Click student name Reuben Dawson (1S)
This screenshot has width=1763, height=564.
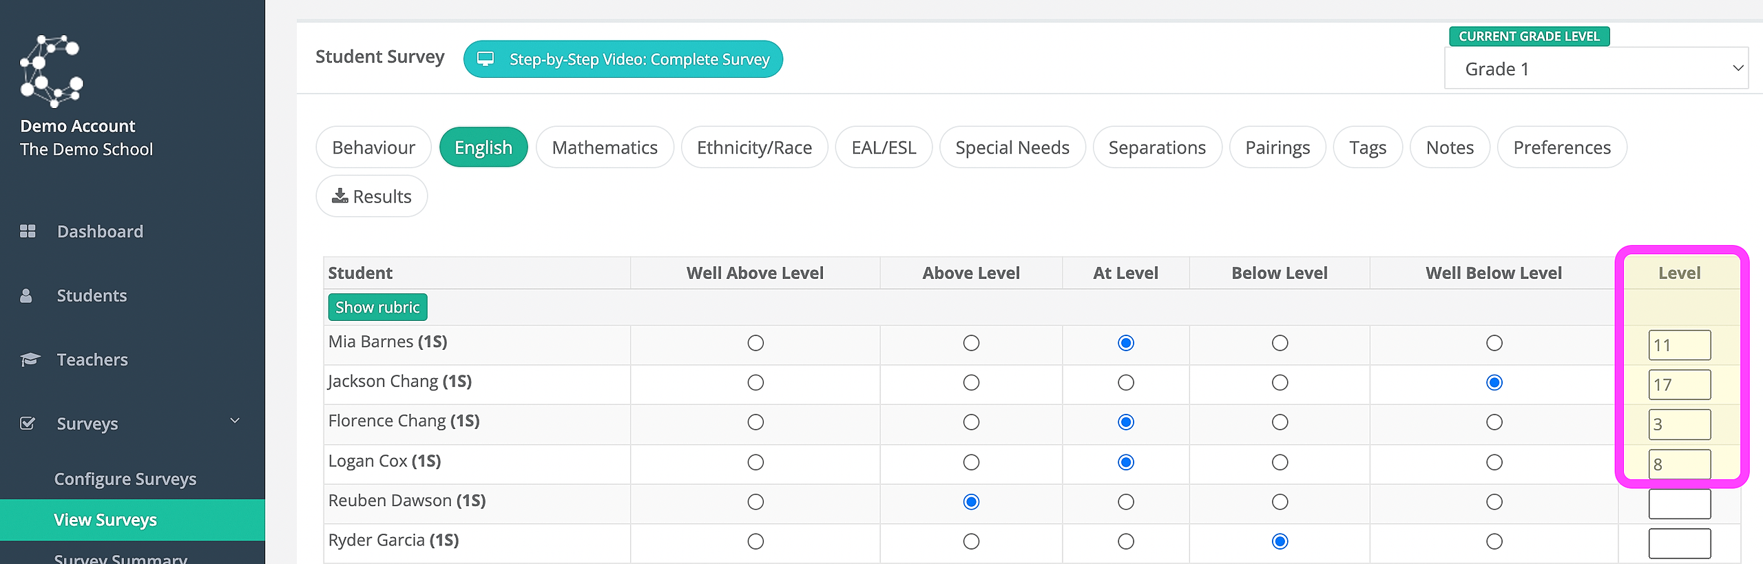click(407, 501)
